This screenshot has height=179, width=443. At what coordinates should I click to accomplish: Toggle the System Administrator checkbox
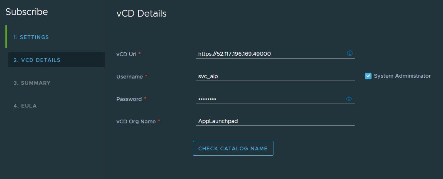368,76
